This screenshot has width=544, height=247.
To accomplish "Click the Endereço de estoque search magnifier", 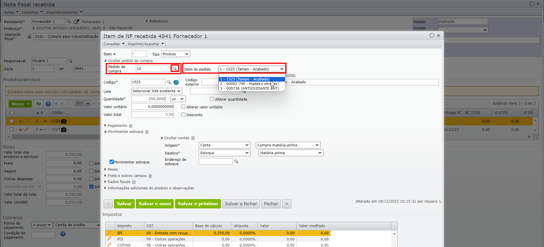I will pyautogui.click(x=236, y=162).
